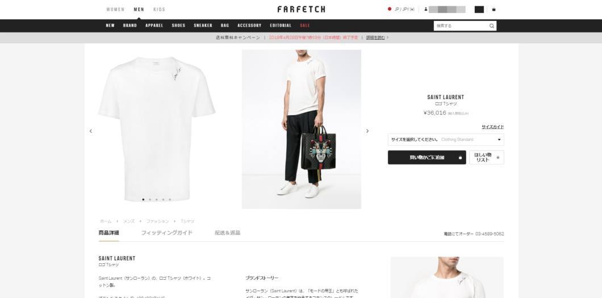
Task: Open the size selection dropdown
Action: (446, 140)
